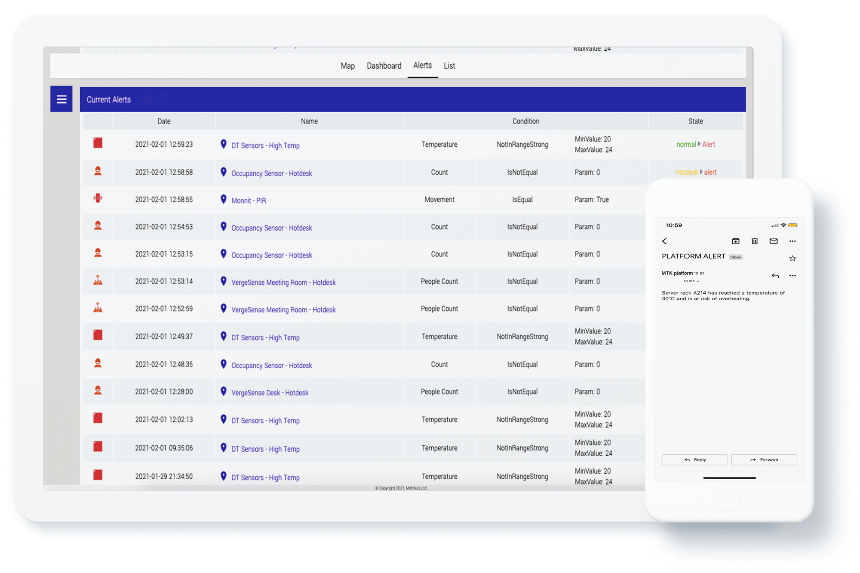Open VergeSense Meeting Room - Hotdesk link at 12:53:14
860x573 pixels.
click(283, 283)
